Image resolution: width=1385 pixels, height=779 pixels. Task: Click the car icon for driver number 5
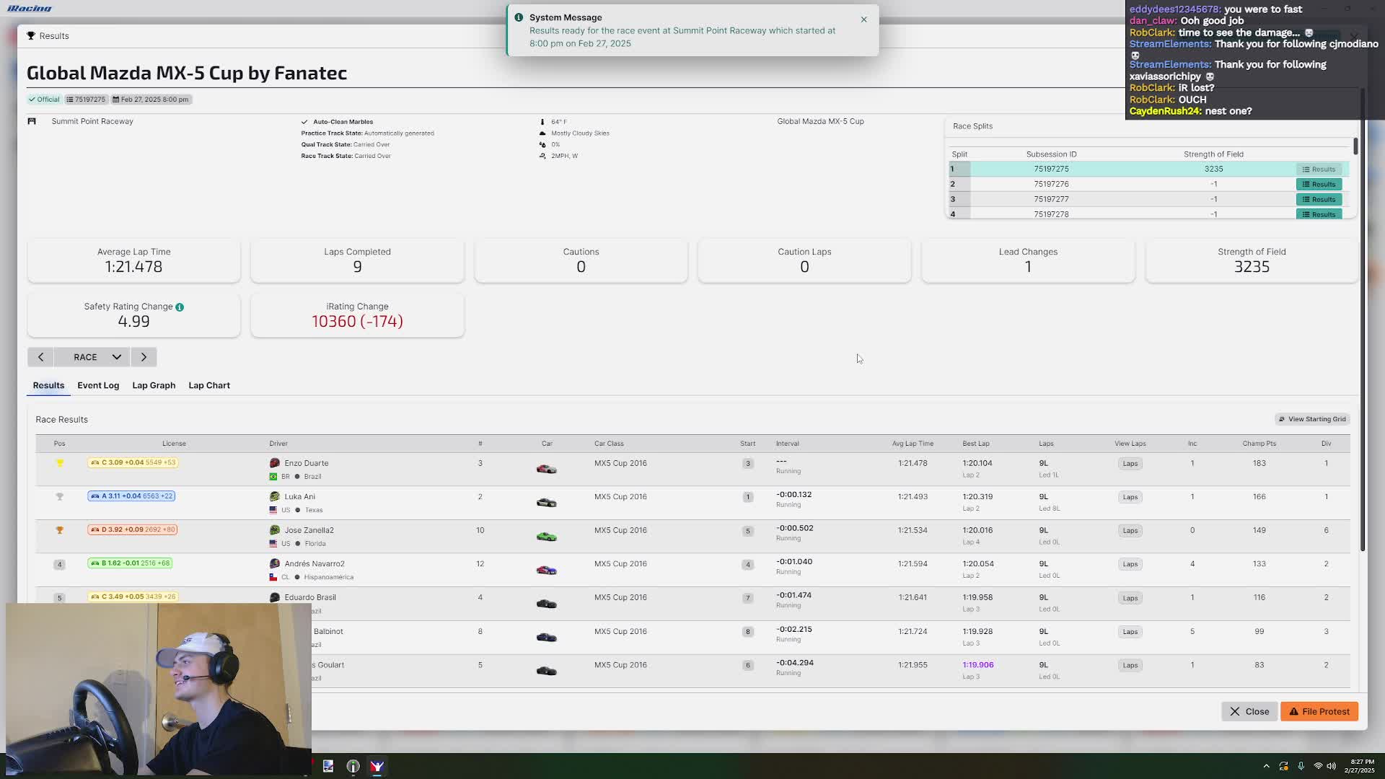[x=546, y=671]
